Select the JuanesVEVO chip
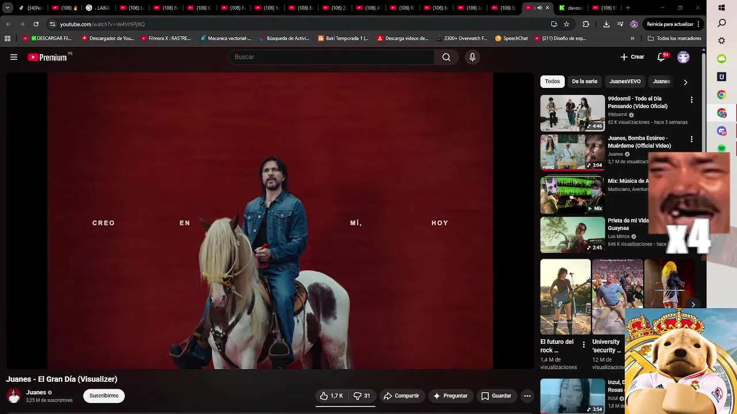This screenshot has width=737, height=414. pyautogui.click(x=625, y=82)
